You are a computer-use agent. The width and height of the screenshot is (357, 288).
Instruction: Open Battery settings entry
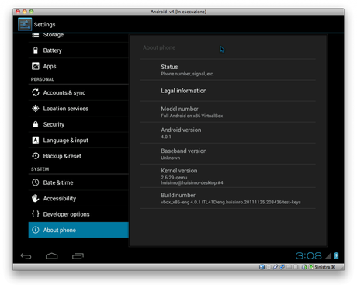78,50
